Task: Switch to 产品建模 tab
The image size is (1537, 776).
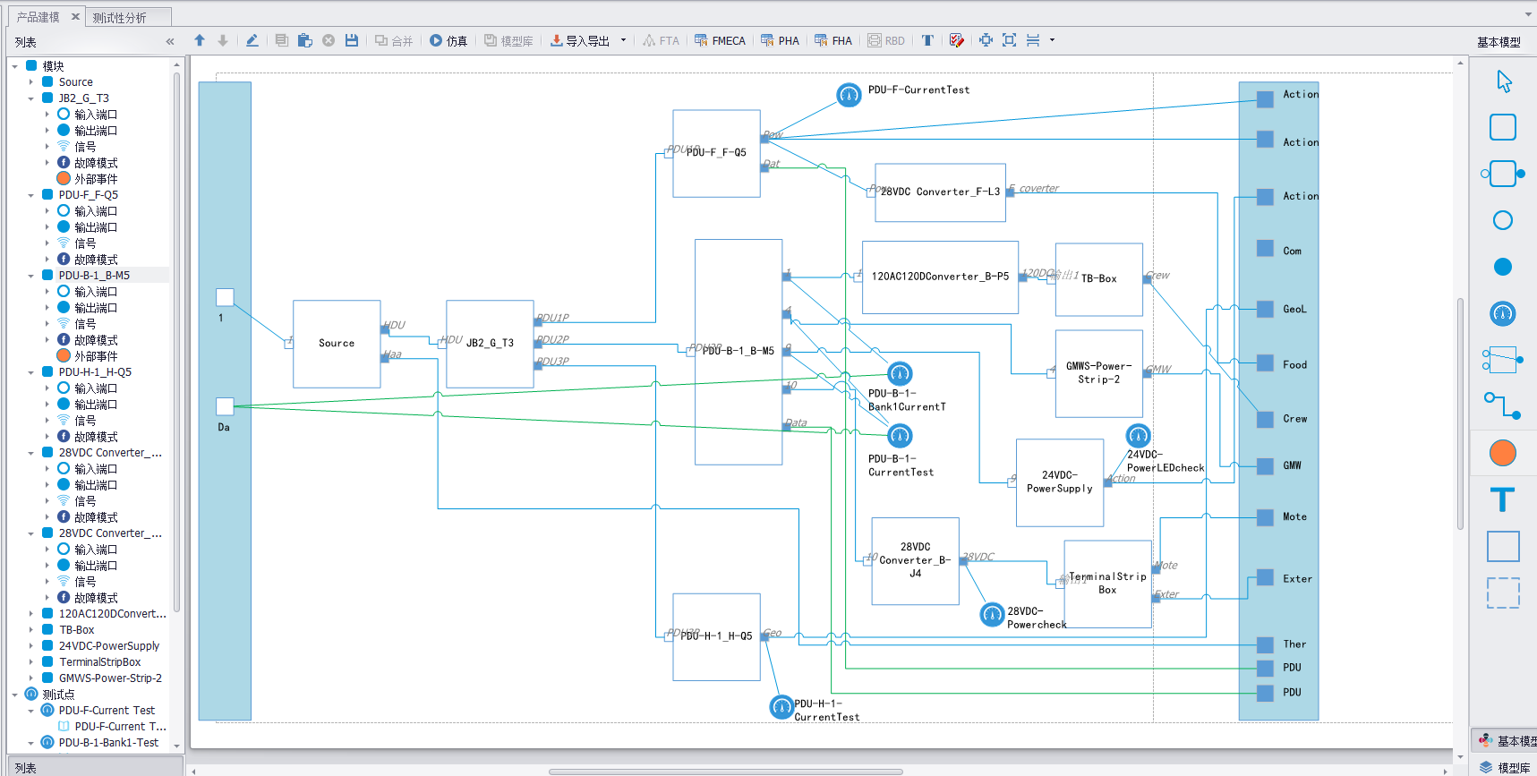Action: click(38, 17)
